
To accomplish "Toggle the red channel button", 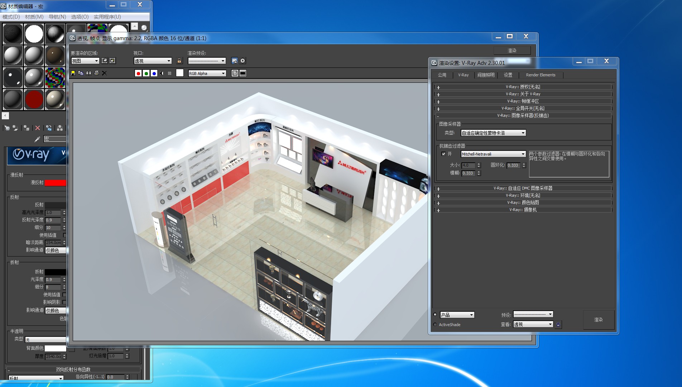I will pos(138,73).
